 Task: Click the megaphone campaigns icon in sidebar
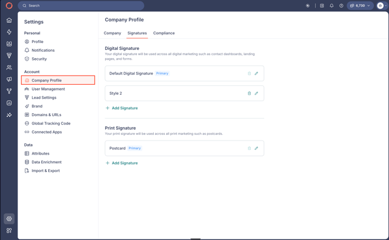9,80
